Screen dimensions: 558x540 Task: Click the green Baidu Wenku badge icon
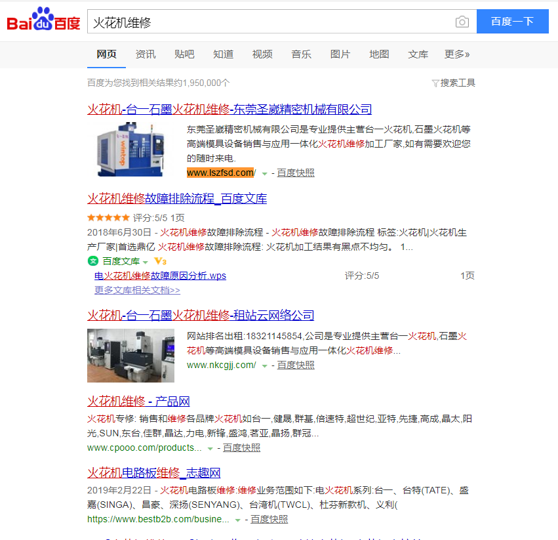coord(93,261)
